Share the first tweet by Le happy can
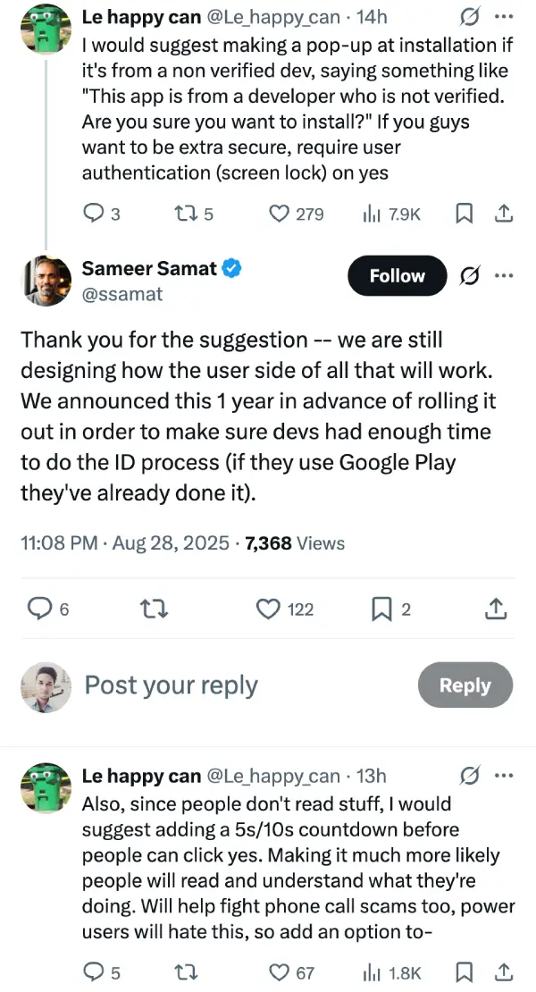Viewport: 536px width, 992px height. click(x=503, y=214)
